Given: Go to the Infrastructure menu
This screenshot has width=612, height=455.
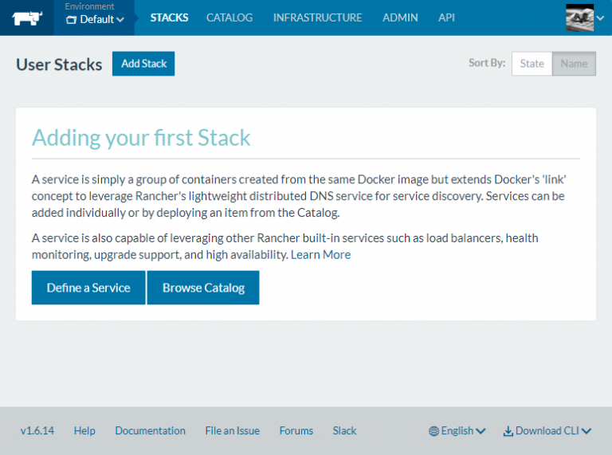Looking at the screenshot, I should tap(317, 18).
